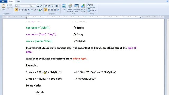The image size is (169, 95).
Task: Insert Date and time
Action: tap(77, 8)
